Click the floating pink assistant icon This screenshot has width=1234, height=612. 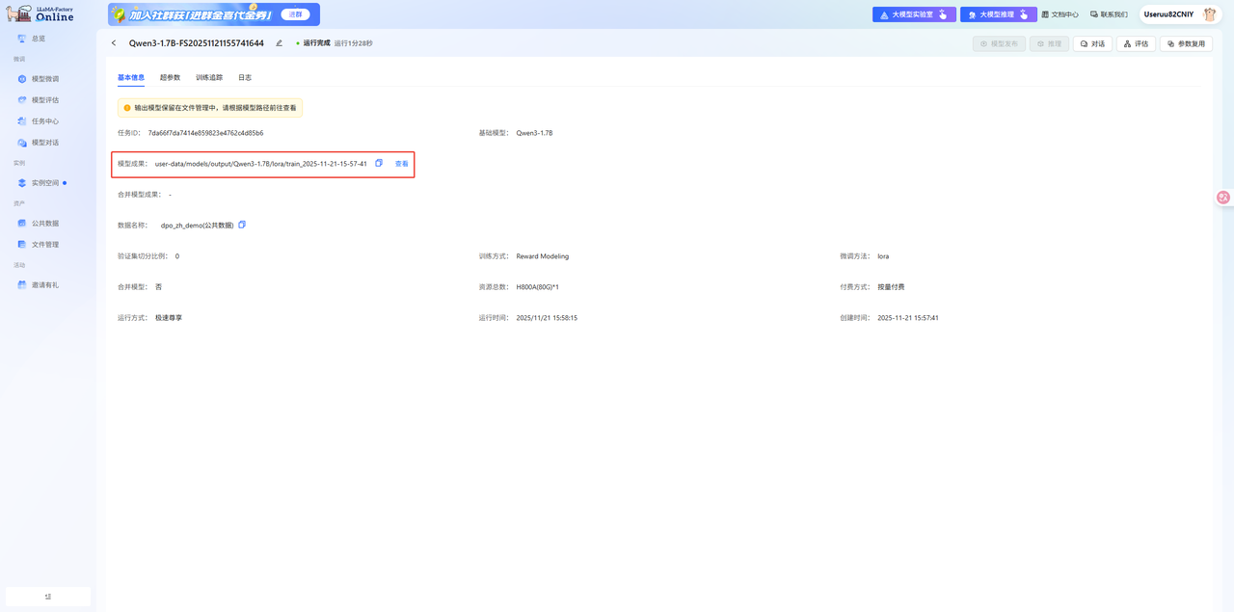pos(1222,197)
